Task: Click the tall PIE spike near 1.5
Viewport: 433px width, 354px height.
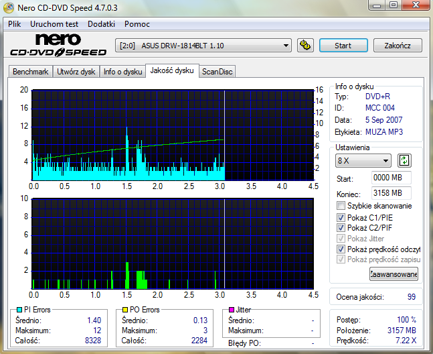Action: click(x=127, y=154)
